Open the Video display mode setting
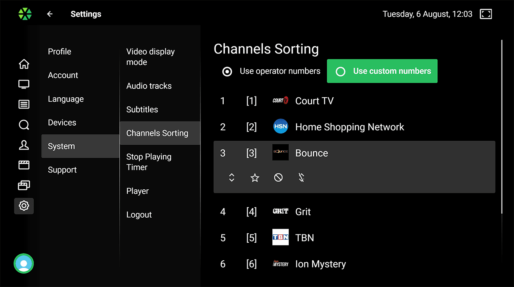The width and height of the screenshot is (514, 287). click(151, 57)
